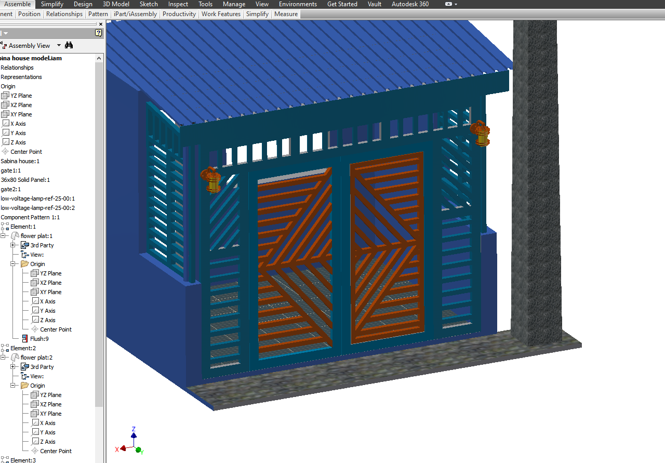Image resolution: width=665 pixels, height=463 pixels.
Task: Select Origin folder under flower plat:2
Action: [33, 386]
